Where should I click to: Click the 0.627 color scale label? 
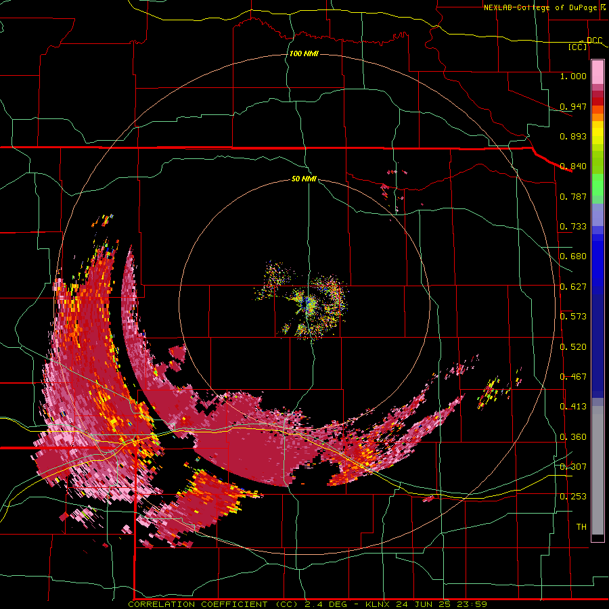point(573,287)
